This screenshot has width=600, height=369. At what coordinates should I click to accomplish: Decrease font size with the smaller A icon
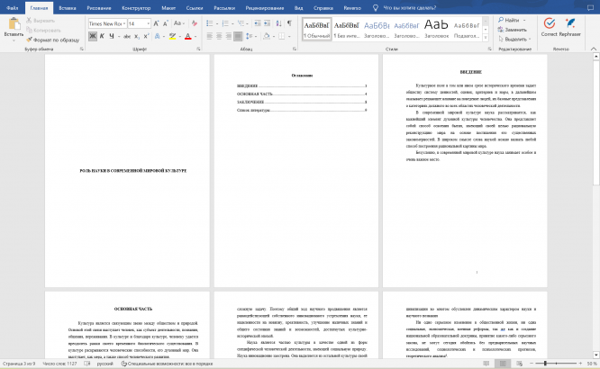165,23
